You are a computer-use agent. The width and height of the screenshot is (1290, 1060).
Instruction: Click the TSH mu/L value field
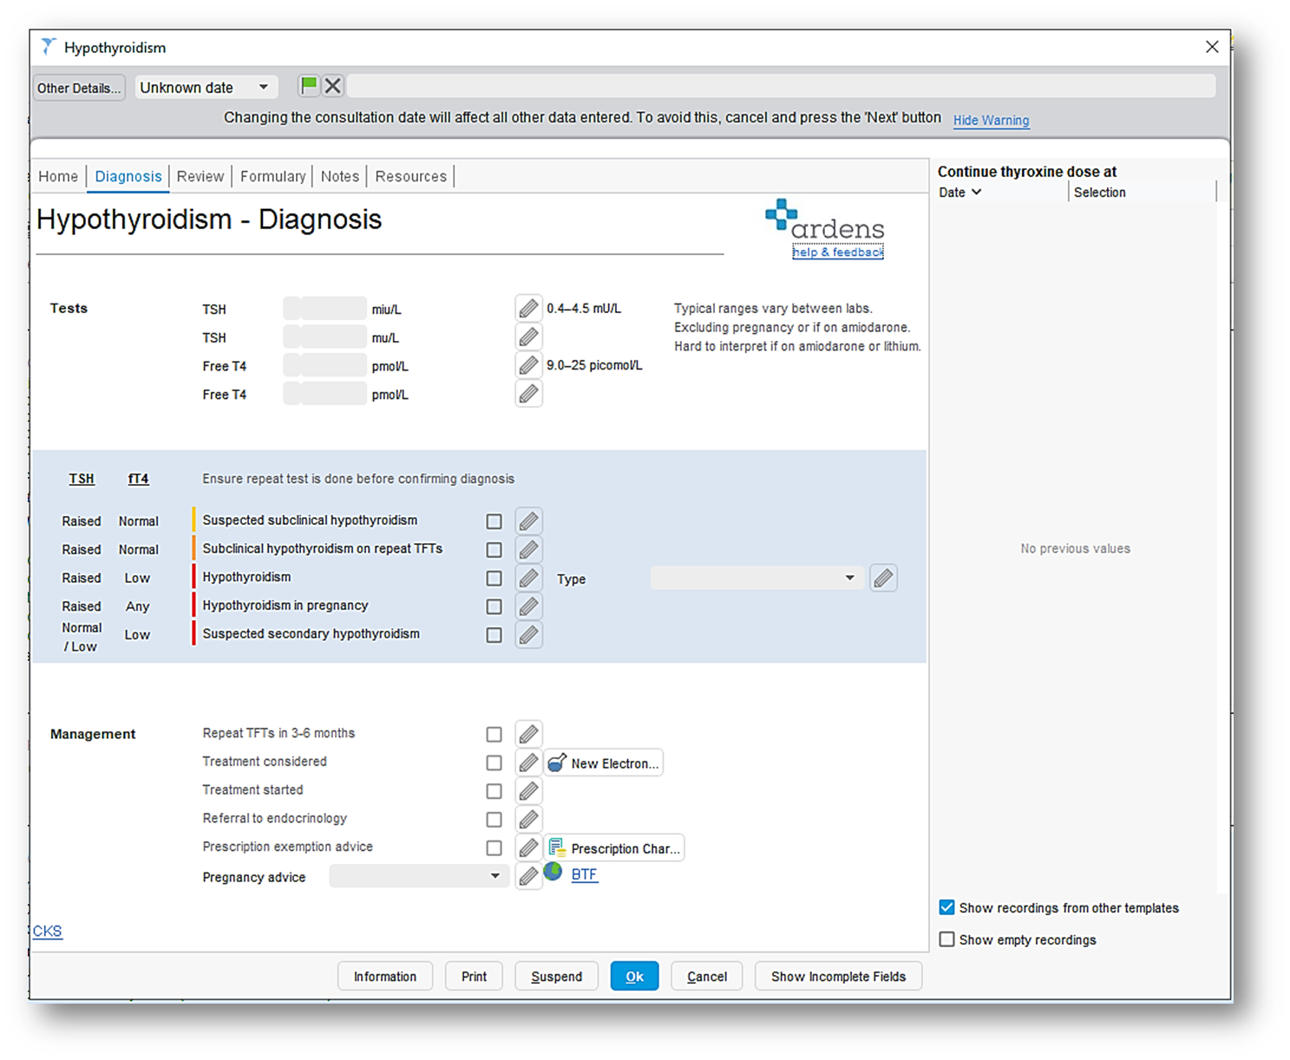(x=325, y=337)
